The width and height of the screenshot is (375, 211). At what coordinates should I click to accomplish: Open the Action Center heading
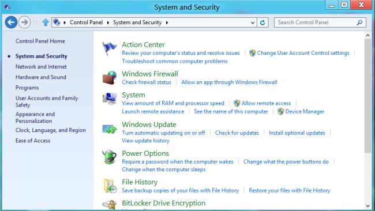[x=143, y=45]
